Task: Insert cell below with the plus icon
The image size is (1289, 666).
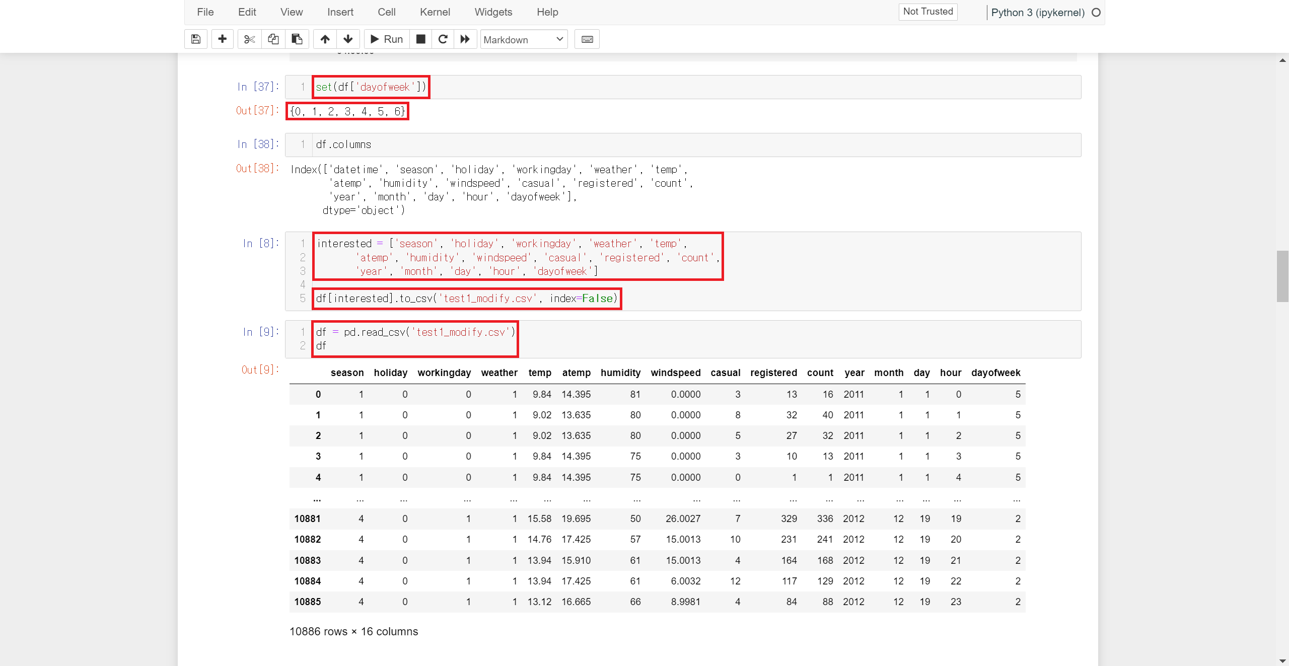Action: point(222,39)
